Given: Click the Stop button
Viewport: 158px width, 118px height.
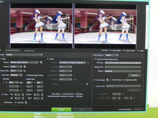Looking at the screenshot, I should [x=82, y=110].
